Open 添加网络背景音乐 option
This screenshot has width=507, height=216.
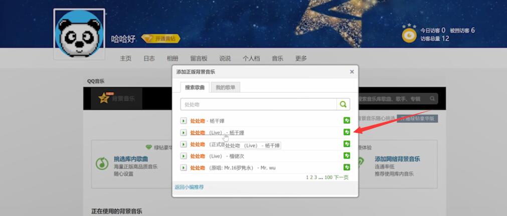[397, 159]
